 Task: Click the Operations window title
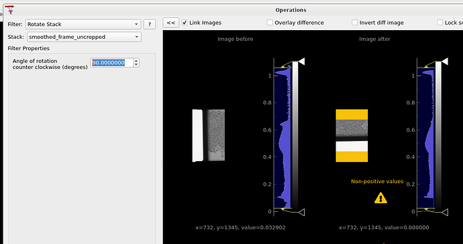(291, 10)
